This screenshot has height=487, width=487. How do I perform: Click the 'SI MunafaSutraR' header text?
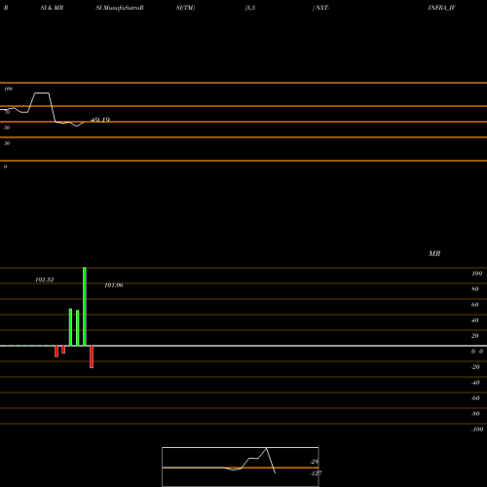[x=120, y=8]
